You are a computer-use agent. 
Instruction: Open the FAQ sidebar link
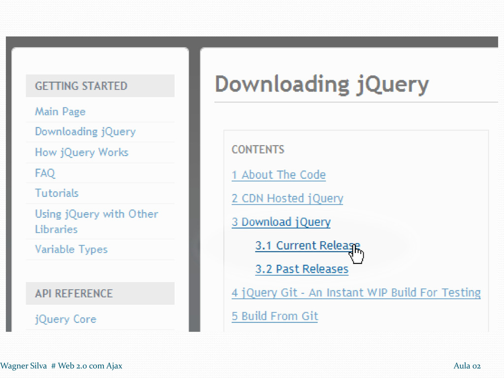click(45, 173)
